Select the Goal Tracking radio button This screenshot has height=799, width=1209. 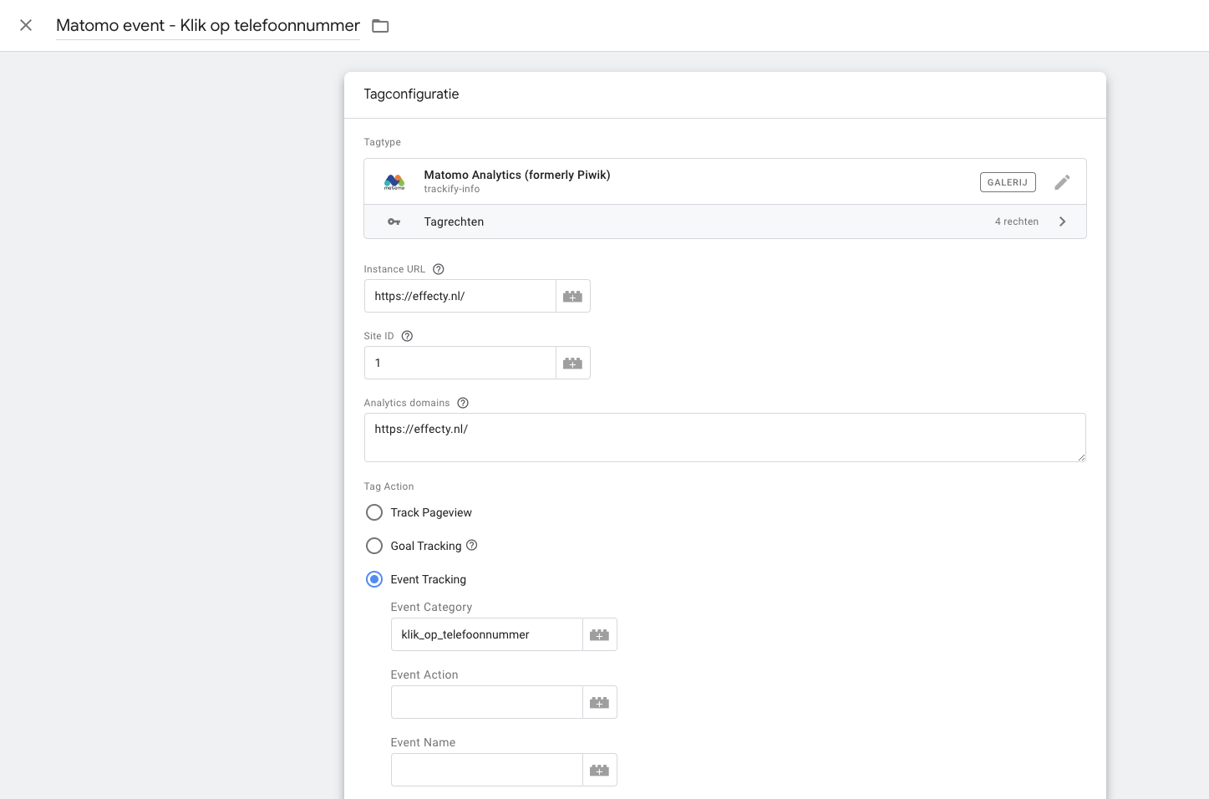pos(374,546)
